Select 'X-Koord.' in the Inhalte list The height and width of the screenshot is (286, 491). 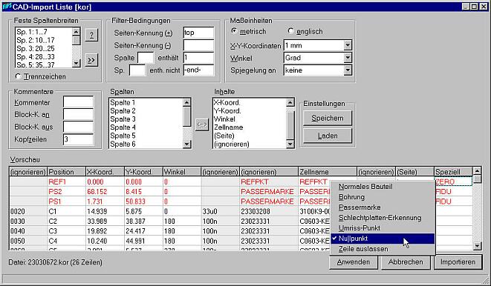pyautogui.click(x=250, y=102)
